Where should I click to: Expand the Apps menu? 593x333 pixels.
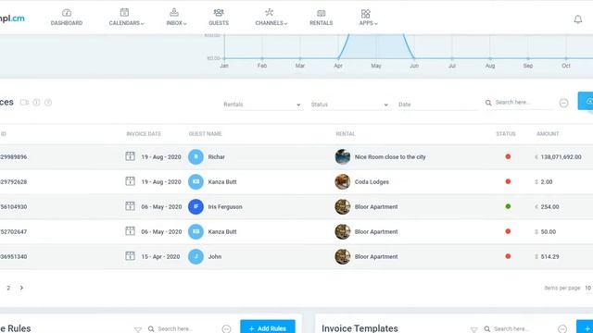[x=368, y=18]
